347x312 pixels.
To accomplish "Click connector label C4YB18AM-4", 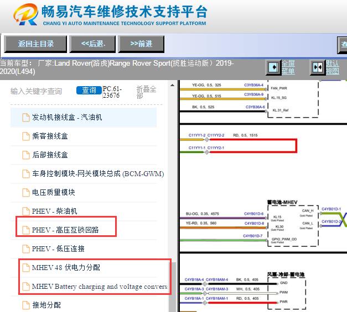I will click(217, 279).
